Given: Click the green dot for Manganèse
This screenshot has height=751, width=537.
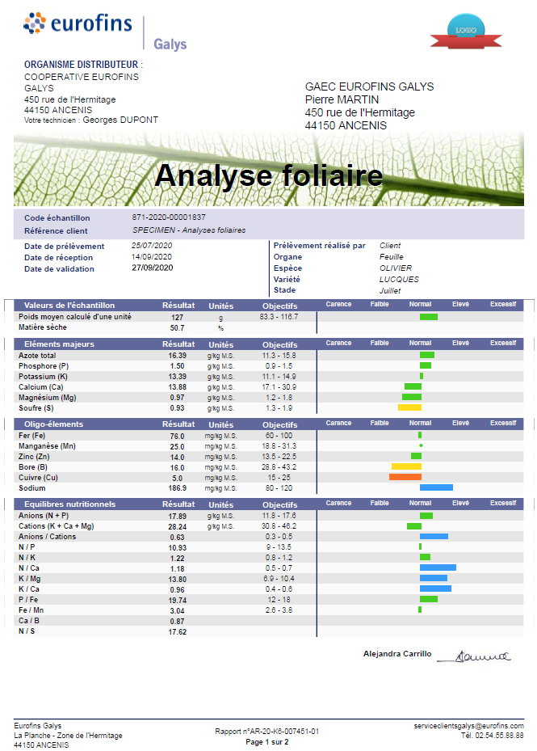Looking at the screenshot, I should click(x=421, y=445).
